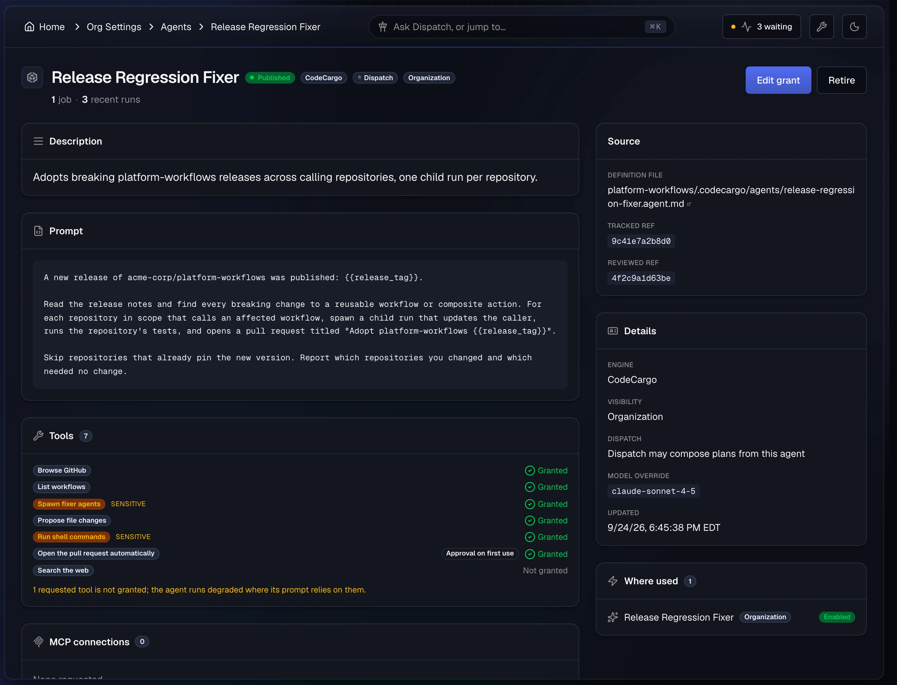Viewport: 897px width, 685px height.
Task: Click Approval on first use badge
Action: 480,553
